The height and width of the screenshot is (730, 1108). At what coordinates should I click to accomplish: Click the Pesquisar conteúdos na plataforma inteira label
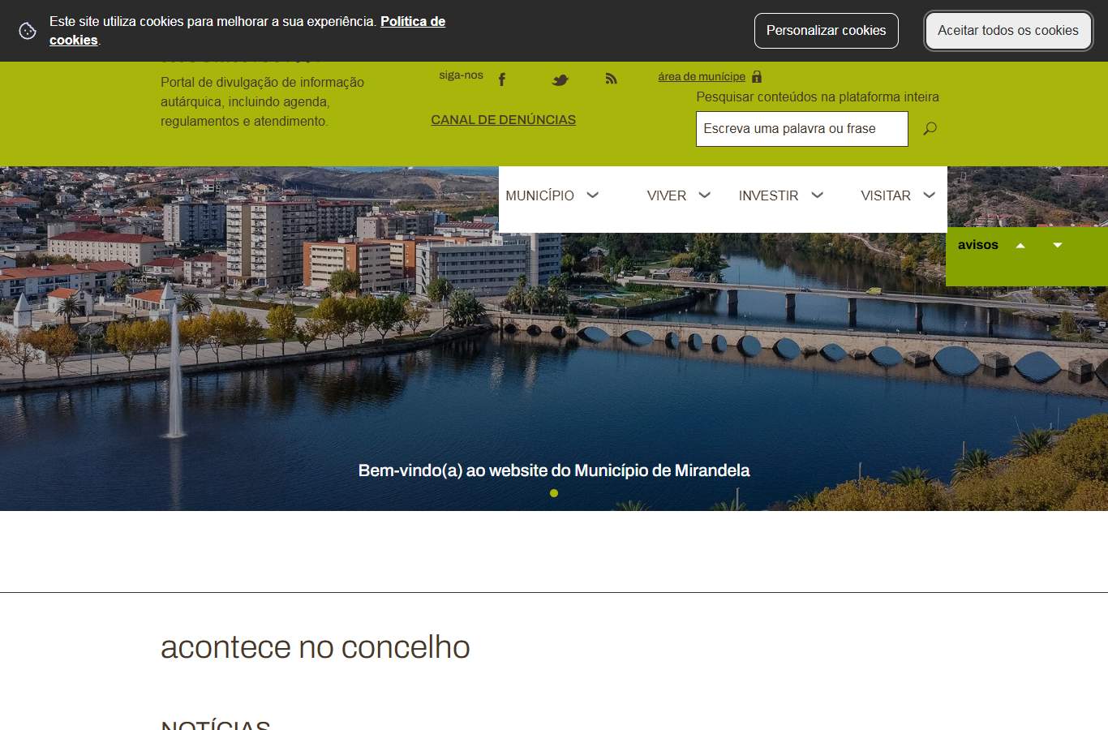tap(818, 97)
